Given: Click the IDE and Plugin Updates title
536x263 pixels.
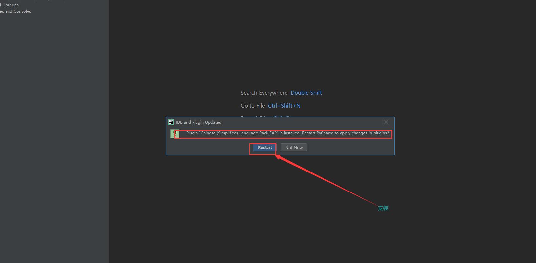Looking at the screenshot, I should pos(198,122).
